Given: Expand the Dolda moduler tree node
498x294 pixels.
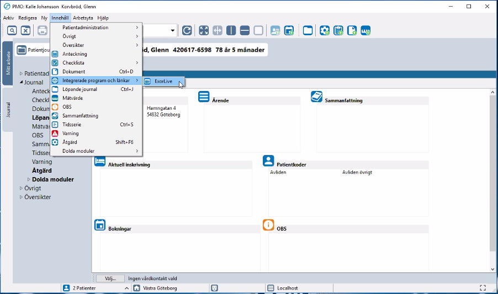Looking at the screenshot, I should click(29, 180).
